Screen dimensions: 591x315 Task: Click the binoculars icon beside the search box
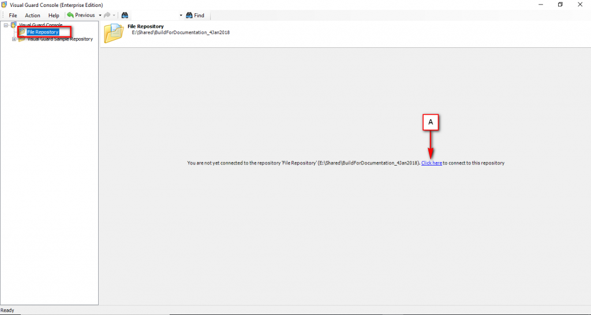click(x=124, y=15)
